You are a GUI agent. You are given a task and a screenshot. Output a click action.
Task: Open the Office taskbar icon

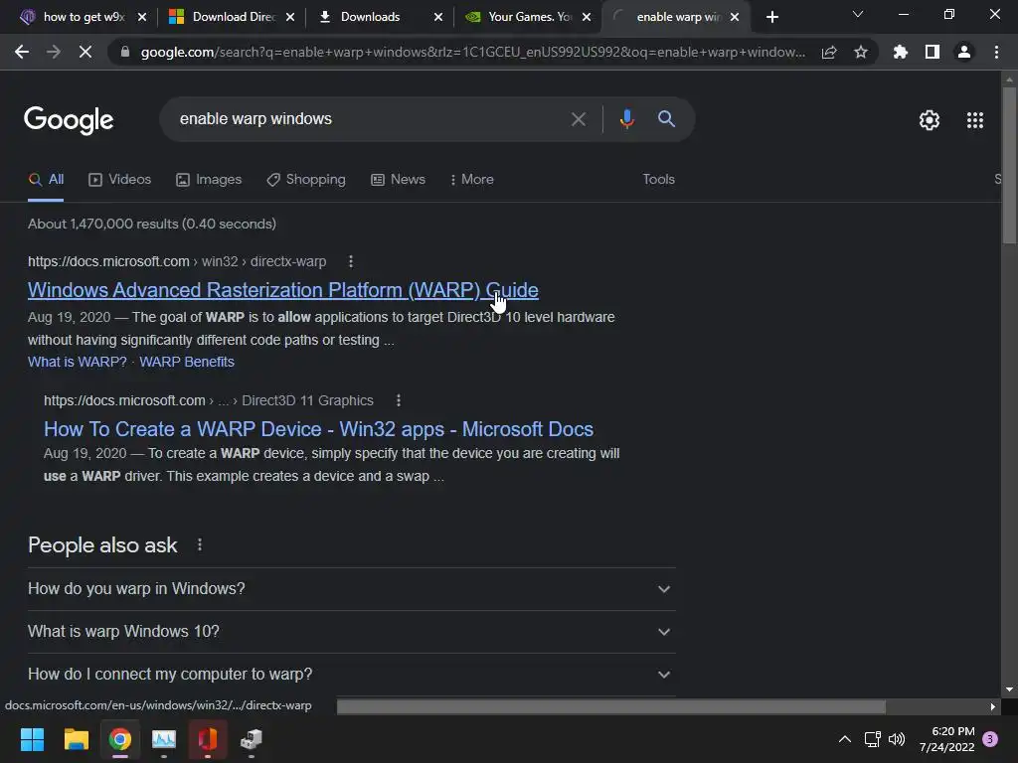(208, 739)
